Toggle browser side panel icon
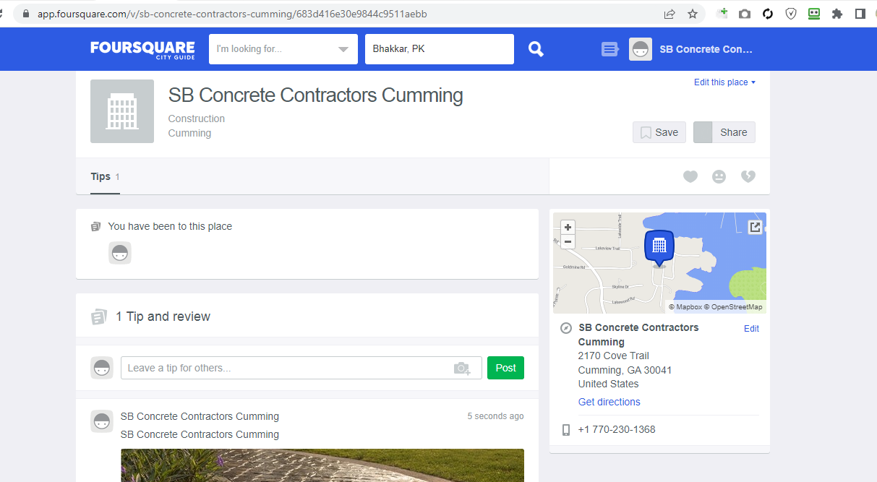 click(x=860, y=14)
